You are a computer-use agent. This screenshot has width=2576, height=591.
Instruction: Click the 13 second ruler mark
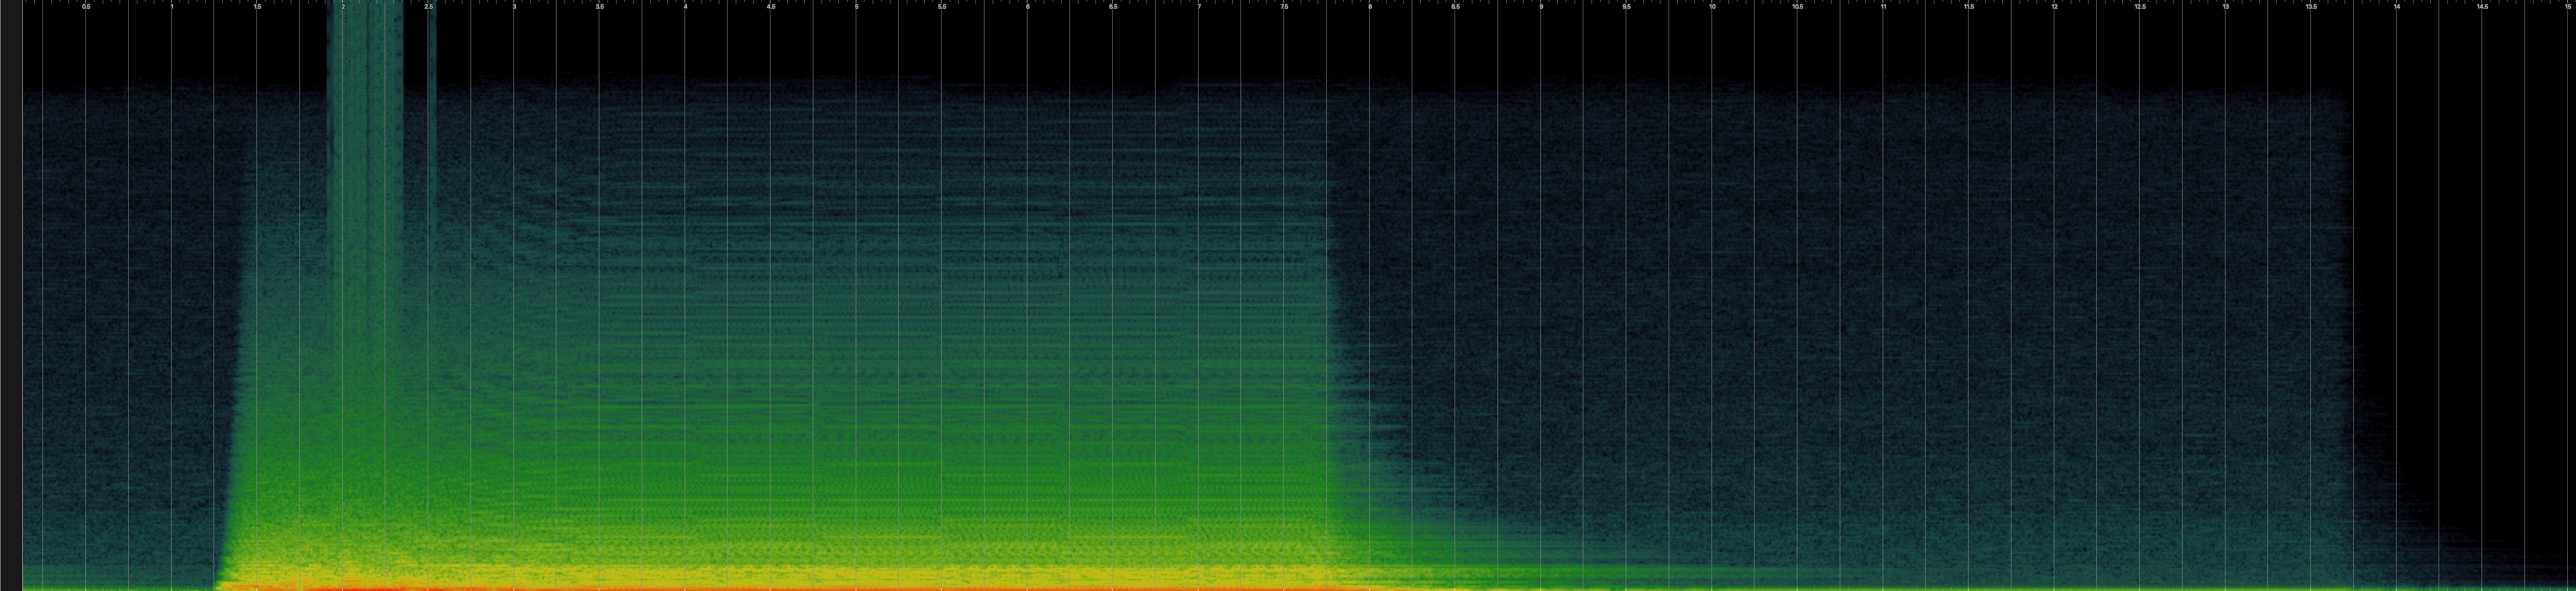(2225, 7)
